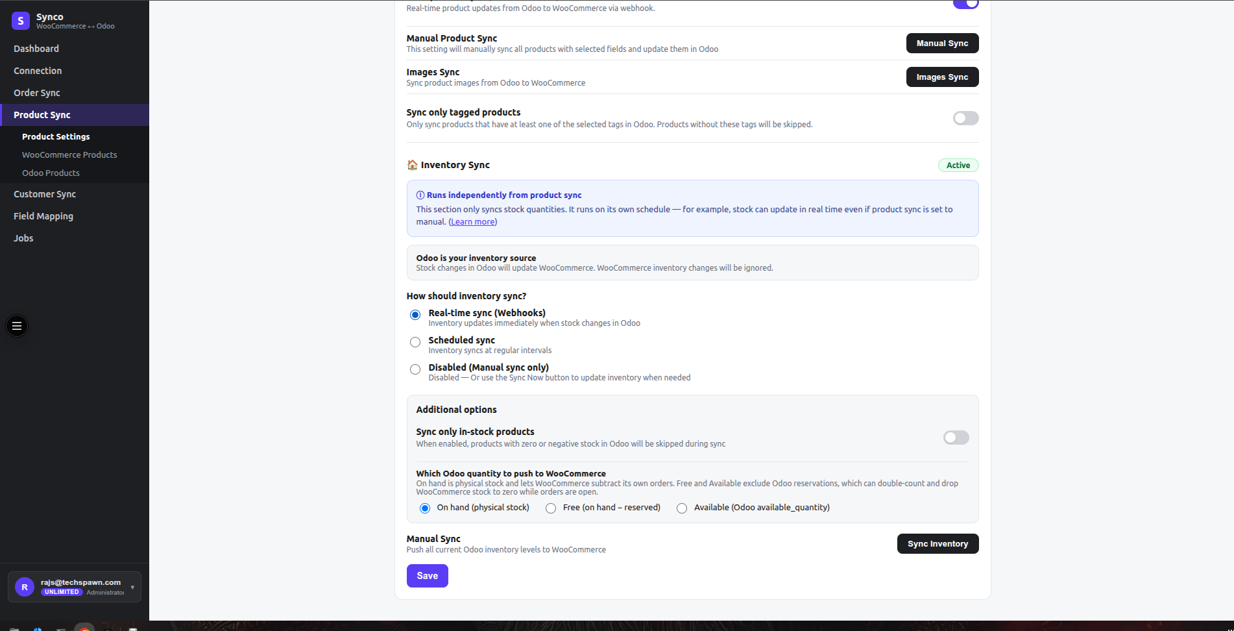1234x631 pixels.
Task: Click Which Odoo quantity to push label
Action: point(511,474)
